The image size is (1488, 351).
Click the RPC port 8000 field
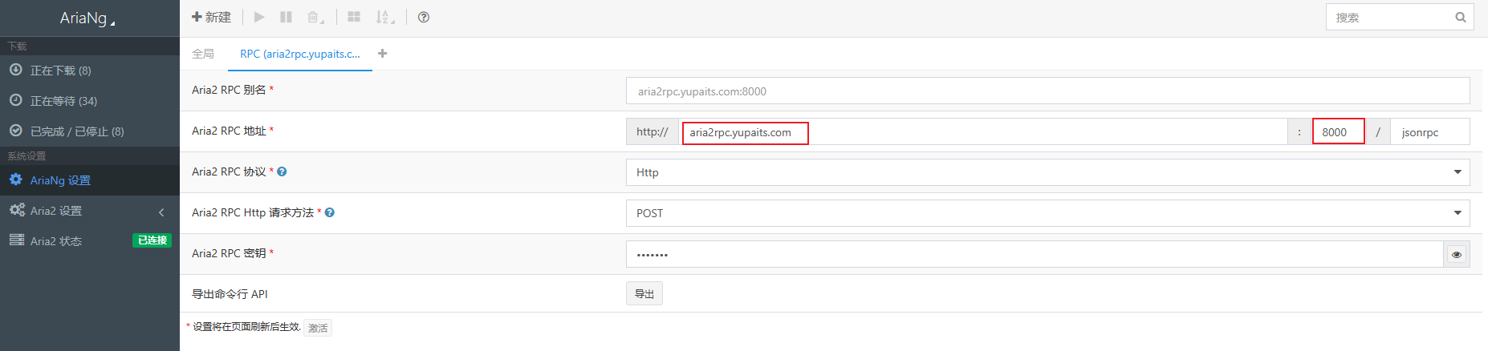[1338, 132]
